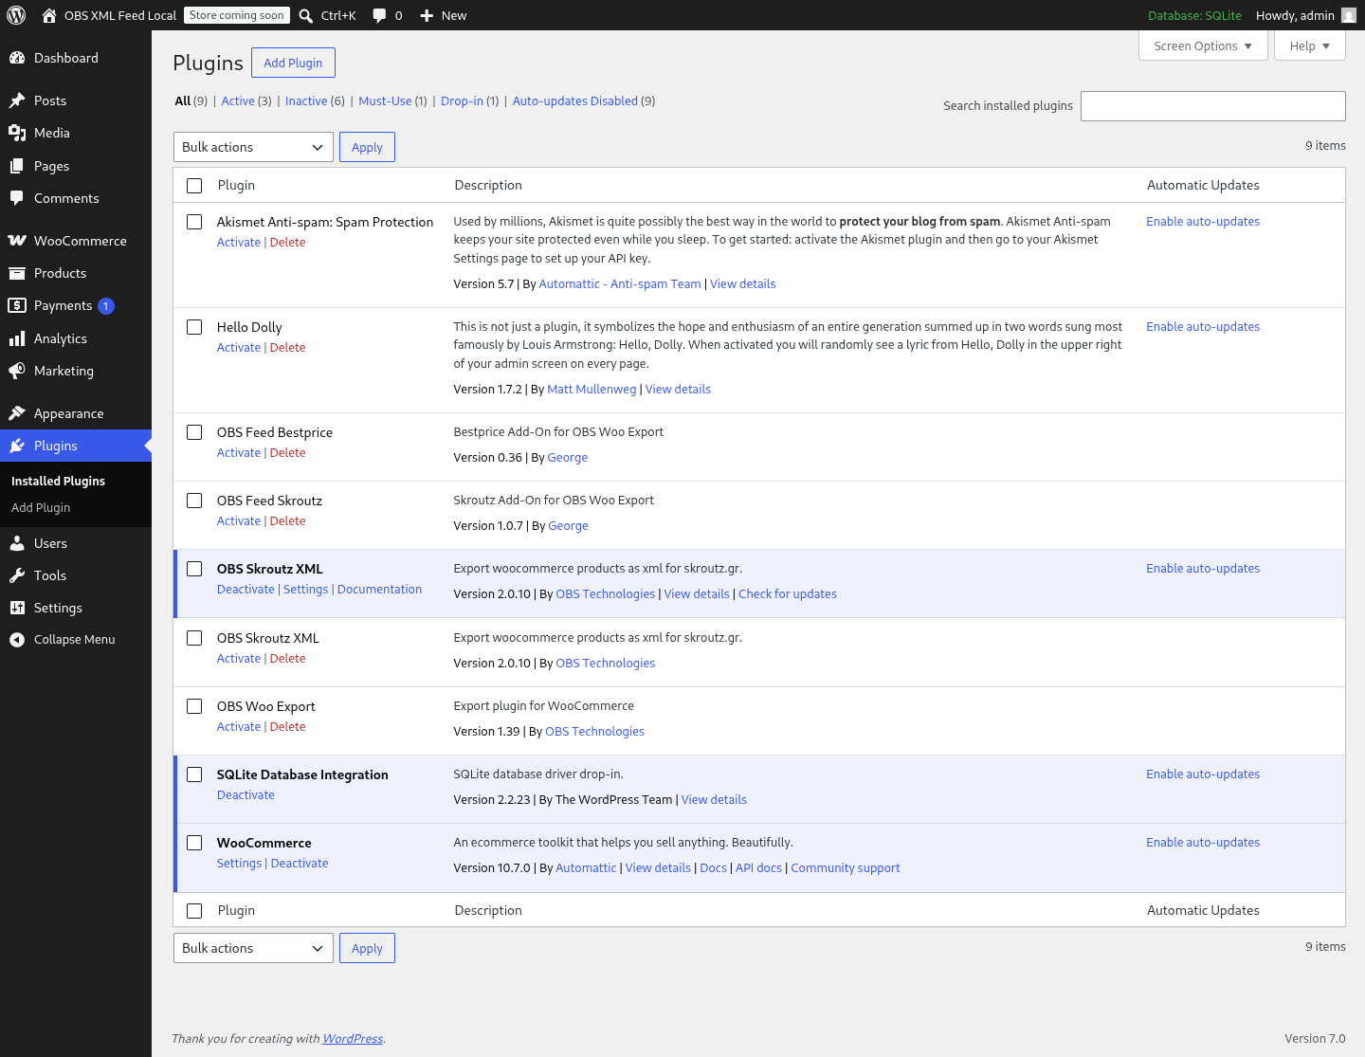
Task: Check the OBS Feed Bestprice checkbox
Action: click(x=194, y=432)
